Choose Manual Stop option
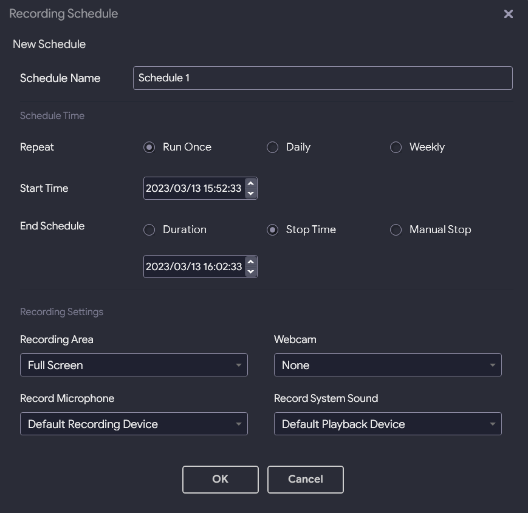This screenshot has width=528, height=513. coord(396,230)
